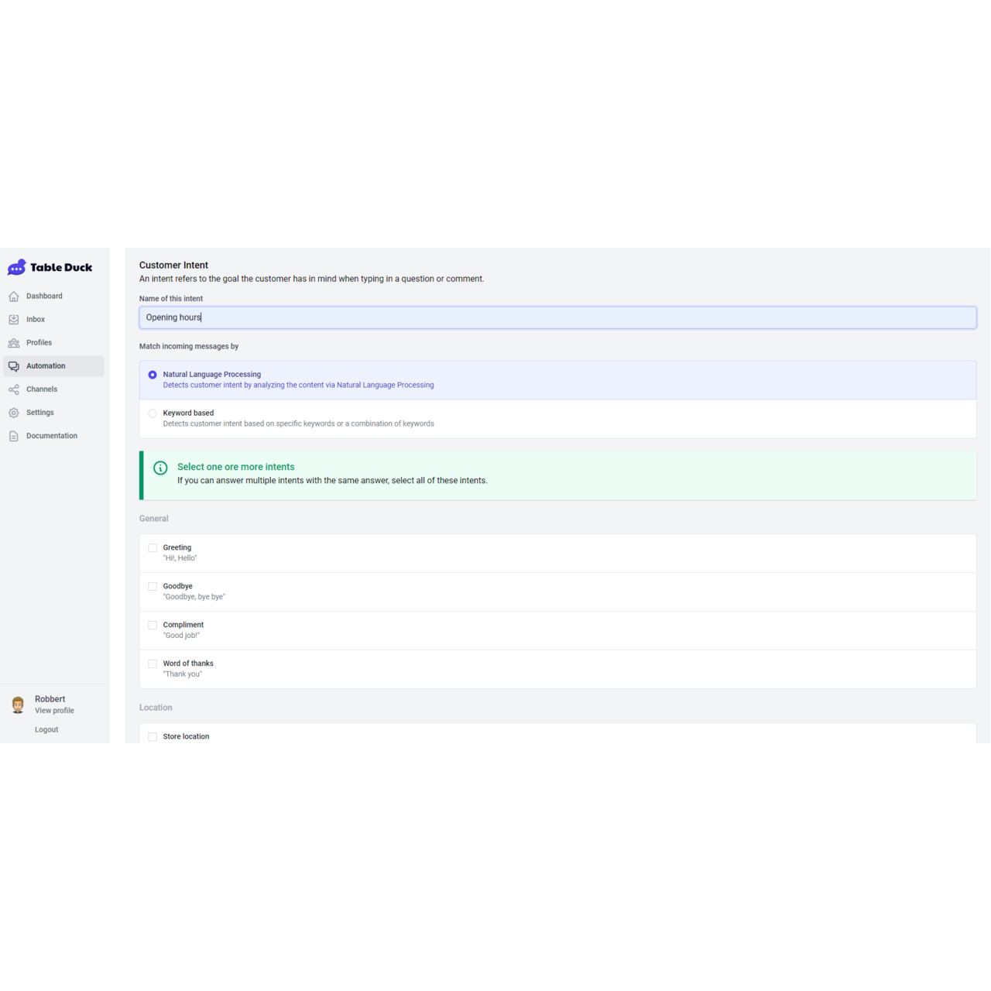Viewport: 991px width, 991px height.
Task: Click the Documentation page icon
Action: click(x=14, y=436)
